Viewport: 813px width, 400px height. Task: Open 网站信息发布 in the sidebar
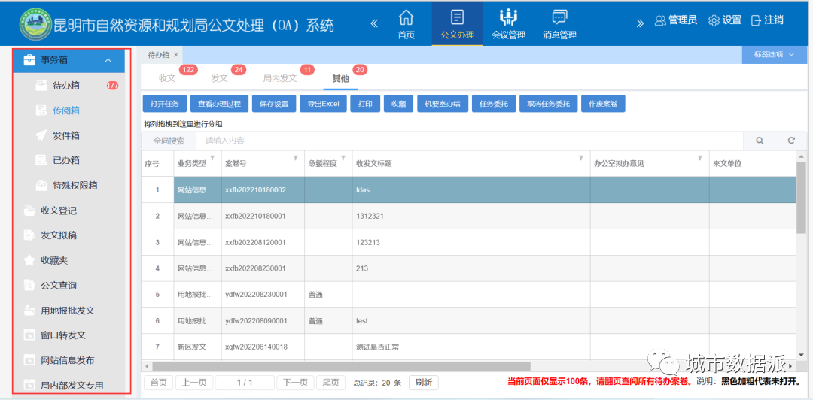coord(69,360)
